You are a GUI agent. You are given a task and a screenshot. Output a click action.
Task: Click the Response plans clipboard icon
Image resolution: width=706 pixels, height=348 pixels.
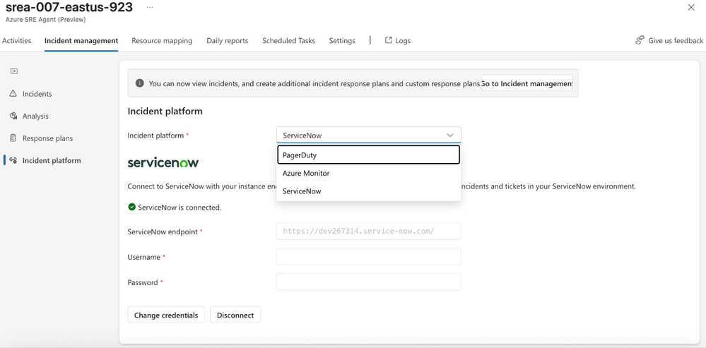click(x=13, y=138)
